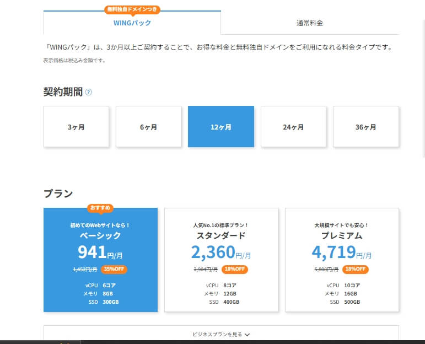Viewport: 425px width, 344px height.
Task: Select the 36ヶ月 contract period
Action: click(366, 127)
